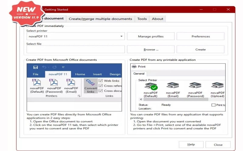Click the Preferences button
This screenshot has width=243, height=151.
(x=200, y=36)
